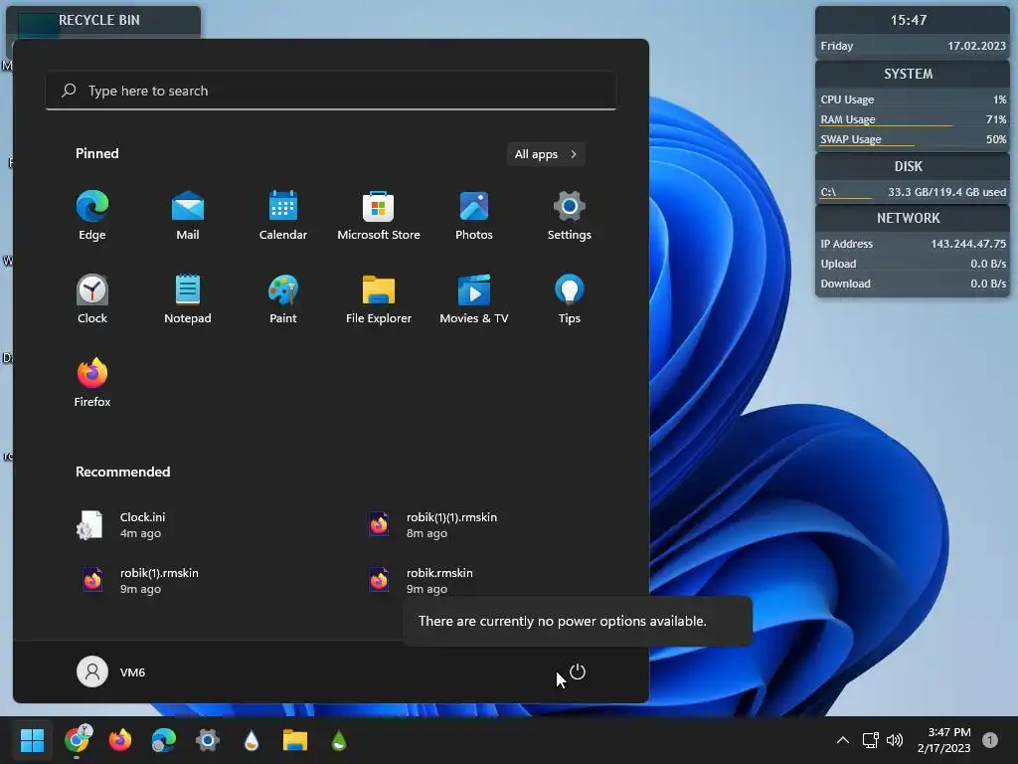
Task: Click the CPU Usage row in widget
Action: (x=913, y=99)
